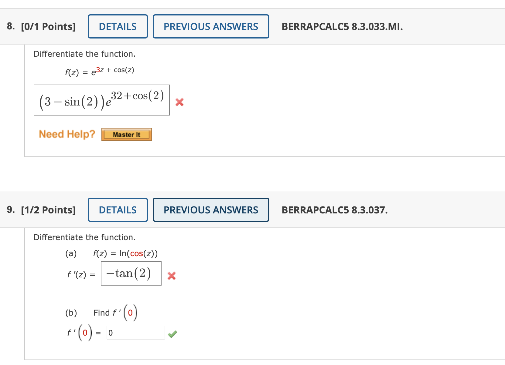
Task: Click the BERRAPCALC5 8.3.033.MI label
Action: tap(341, 27)
